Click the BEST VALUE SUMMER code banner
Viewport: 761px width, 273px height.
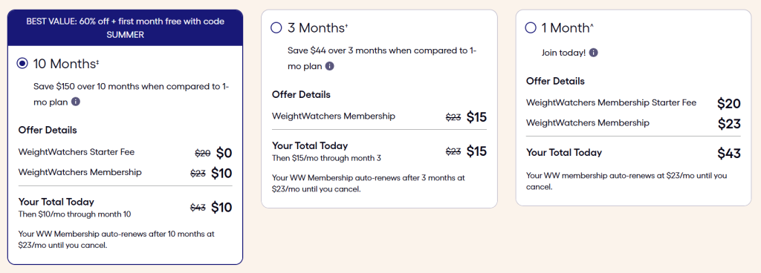(125, 28)
